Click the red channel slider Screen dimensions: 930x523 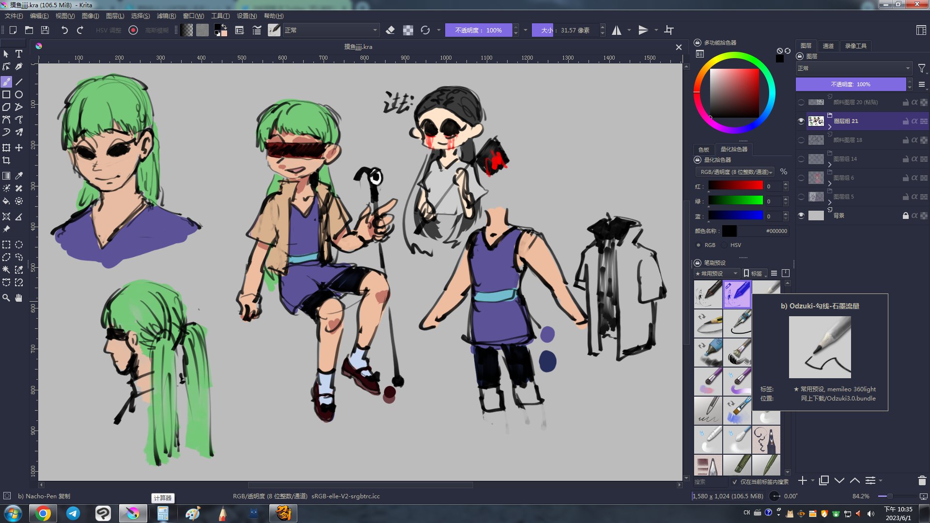[x=735, y=186]
